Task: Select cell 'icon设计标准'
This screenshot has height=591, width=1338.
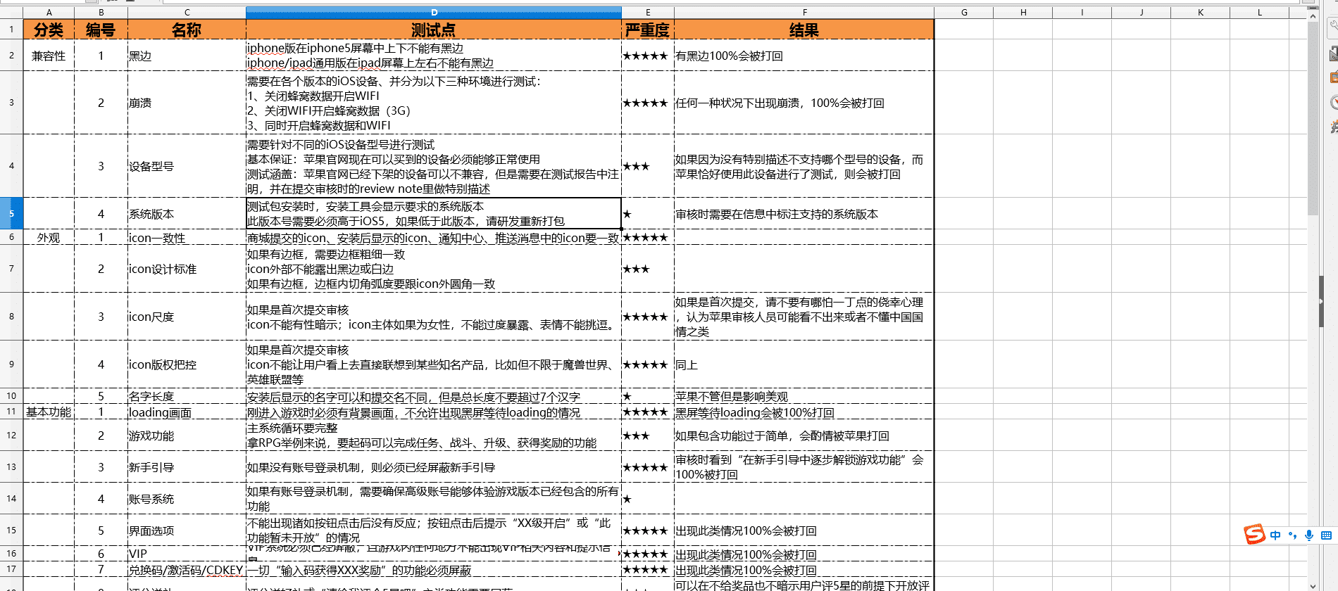Action: point(187,269)
